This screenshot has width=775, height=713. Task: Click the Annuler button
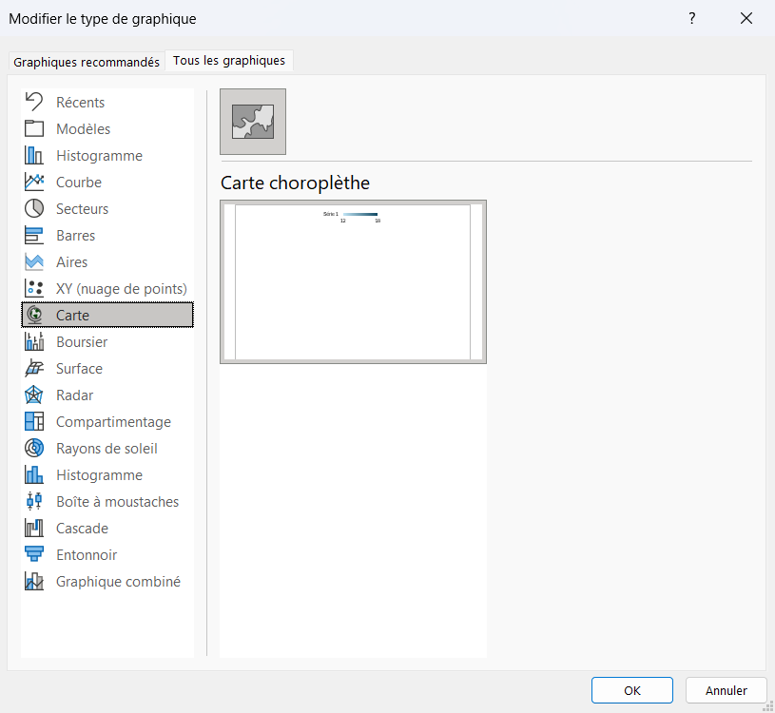(727, 690)
